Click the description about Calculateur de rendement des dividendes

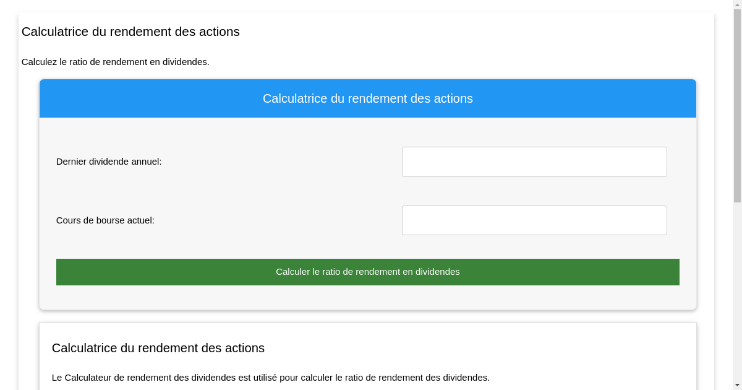pyautogui.click(x=271, y=378)
